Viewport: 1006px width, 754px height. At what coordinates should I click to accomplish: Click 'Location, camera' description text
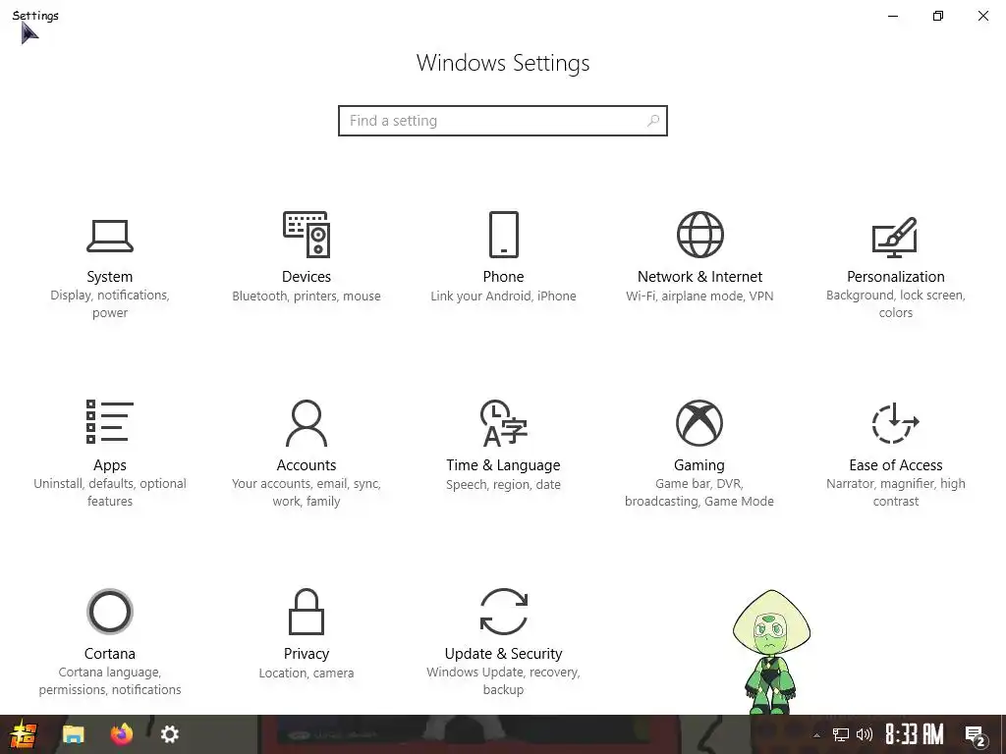pyautogui.click(x=307, y=673)
